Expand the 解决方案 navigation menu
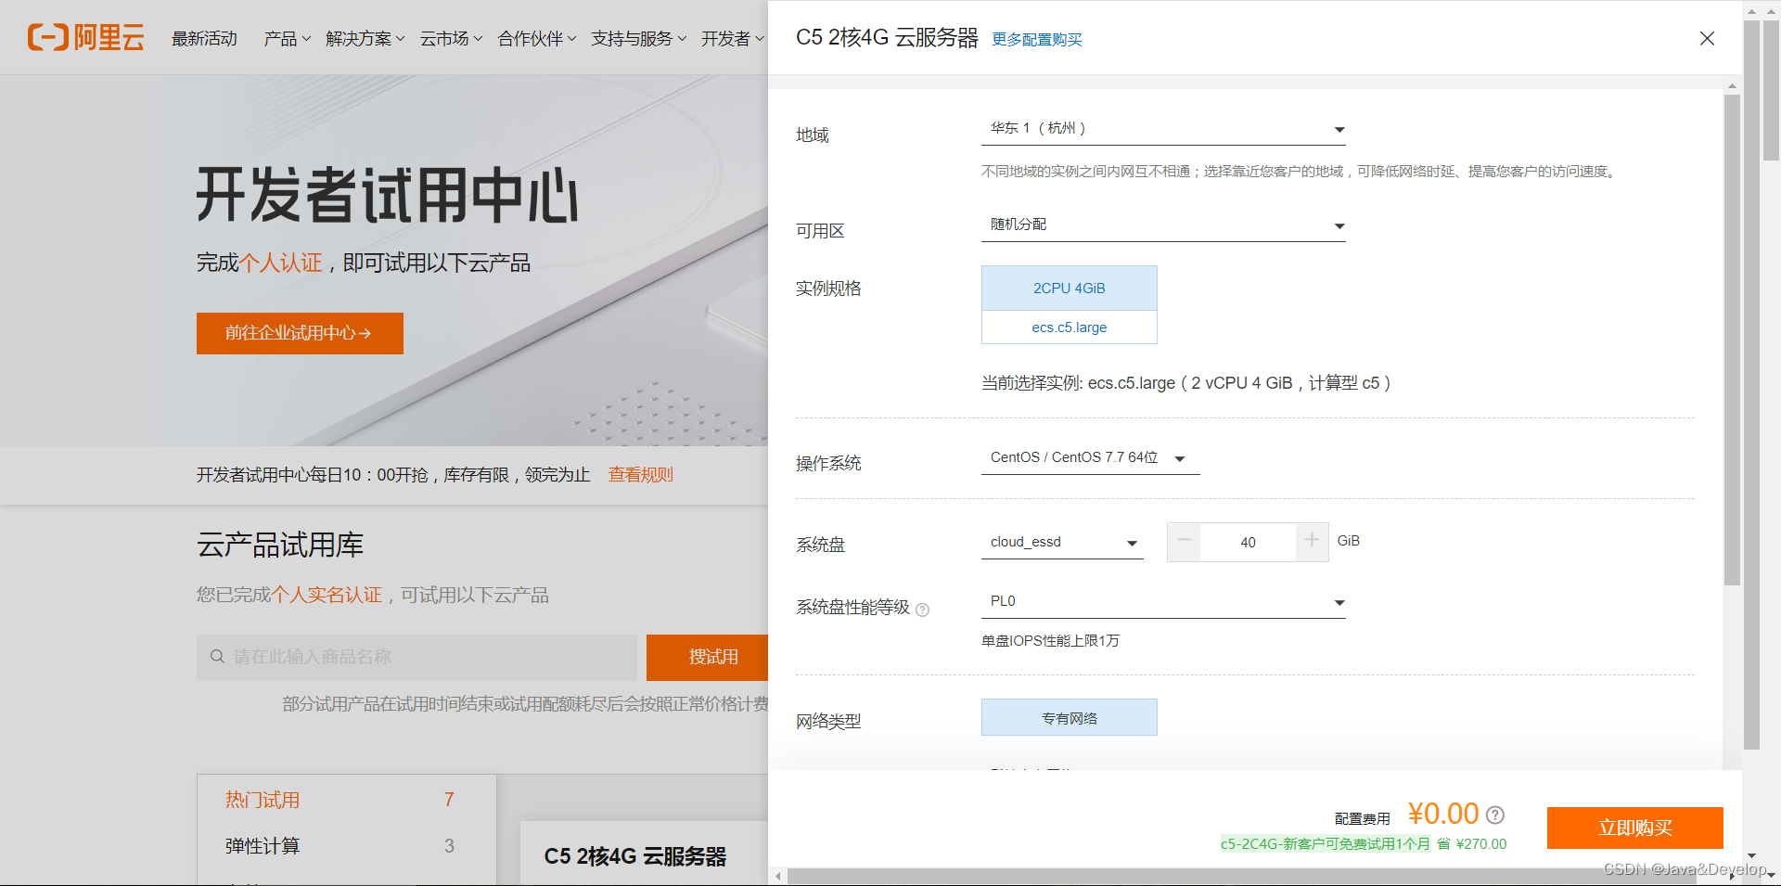 click(365, 38)
